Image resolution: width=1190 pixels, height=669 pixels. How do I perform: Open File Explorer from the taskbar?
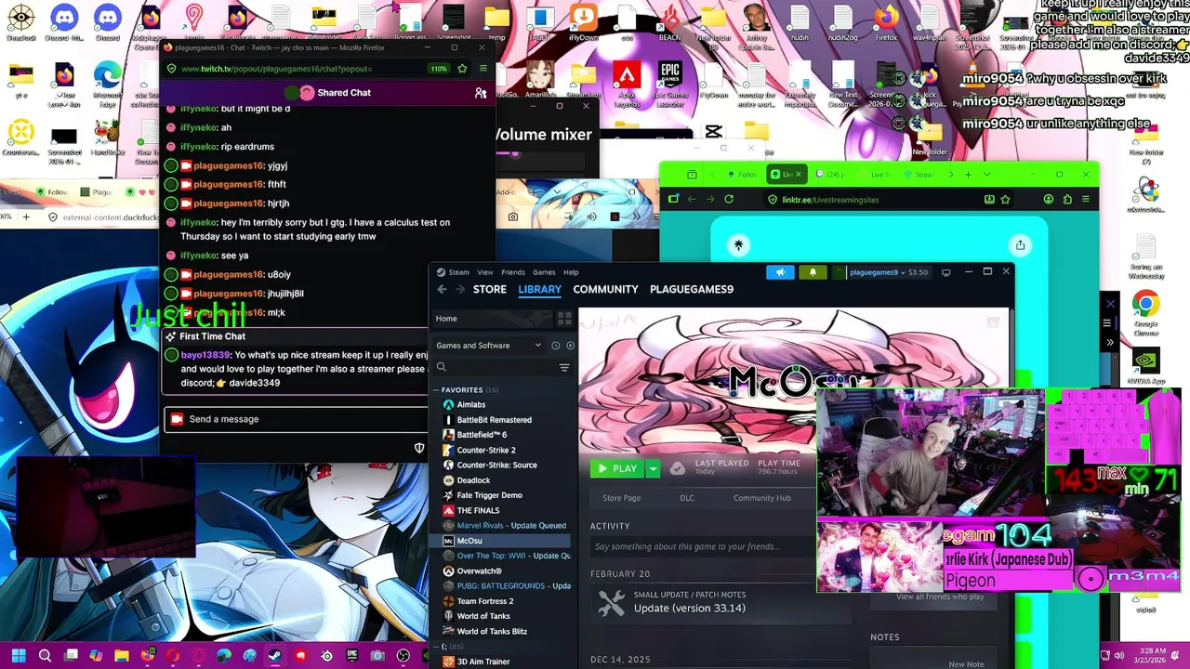(121, 655)
